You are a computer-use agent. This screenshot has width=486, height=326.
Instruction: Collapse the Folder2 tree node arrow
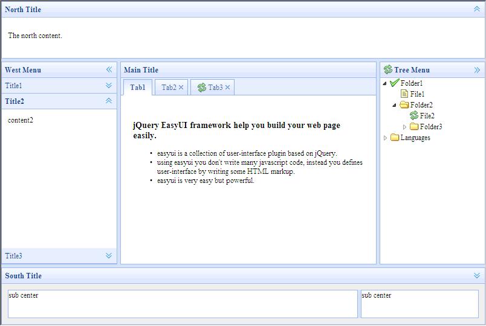[394, 105]
